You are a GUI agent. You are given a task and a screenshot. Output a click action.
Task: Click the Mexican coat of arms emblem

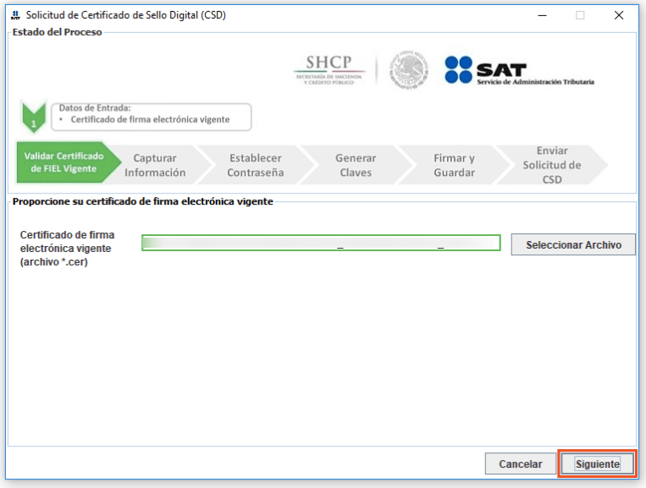coord(409,70)
